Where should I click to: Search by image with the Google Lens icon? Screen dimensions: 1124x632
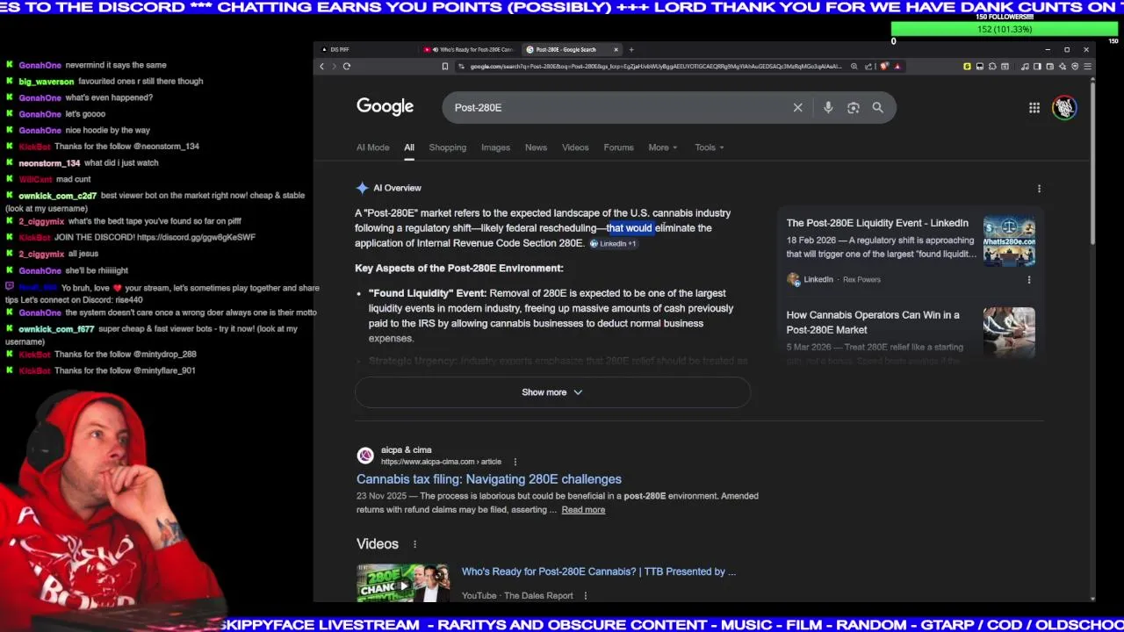(853, 107)
